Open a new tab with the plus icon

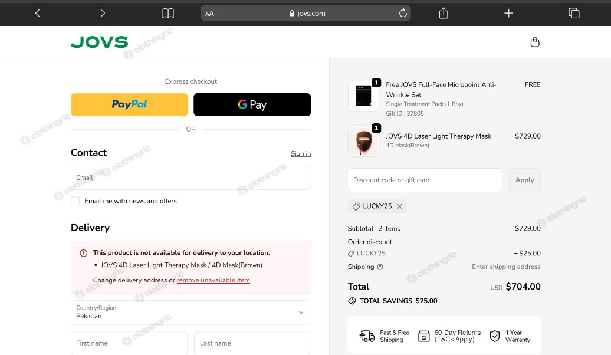(x=508, y=13)
